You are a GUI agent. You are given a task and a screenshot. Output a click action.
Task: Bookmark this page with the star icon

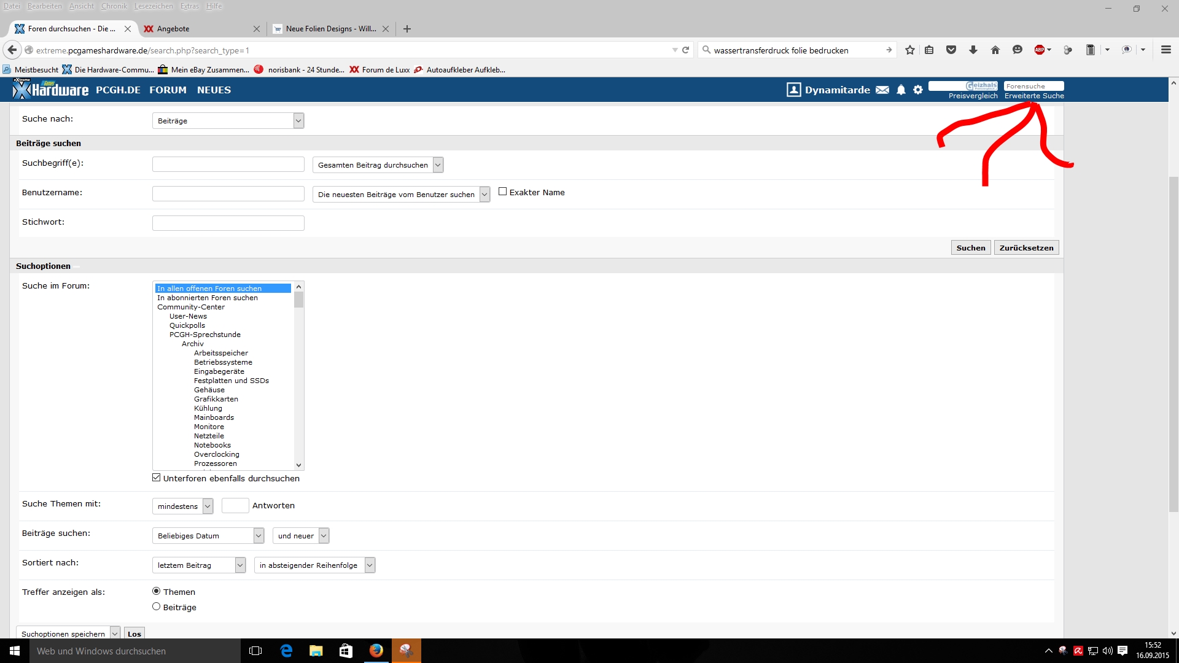910,50
